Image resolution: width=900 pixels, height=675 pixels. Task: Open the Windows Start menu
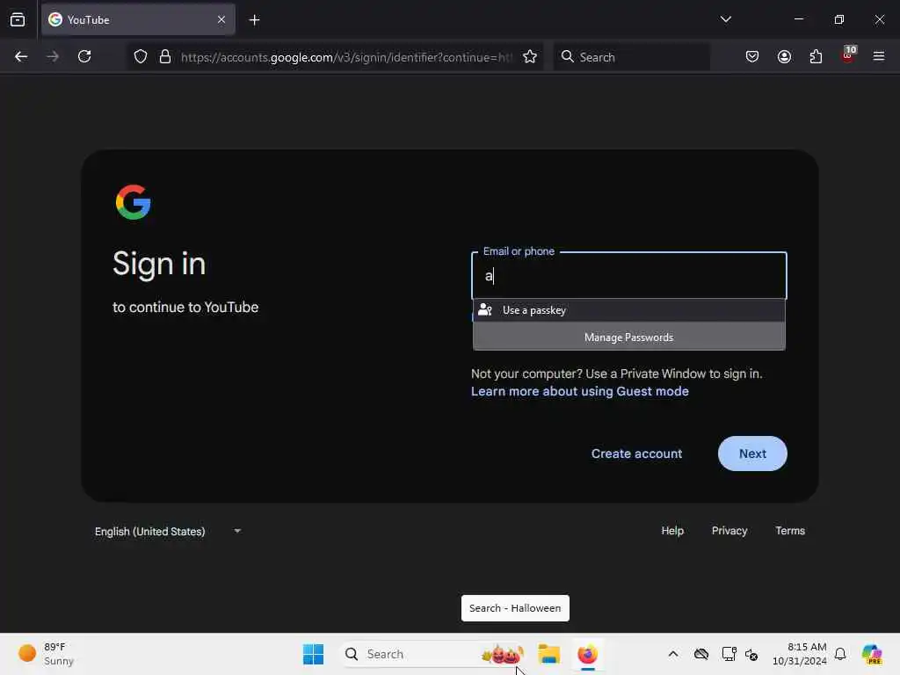click(x=313, y=654)
